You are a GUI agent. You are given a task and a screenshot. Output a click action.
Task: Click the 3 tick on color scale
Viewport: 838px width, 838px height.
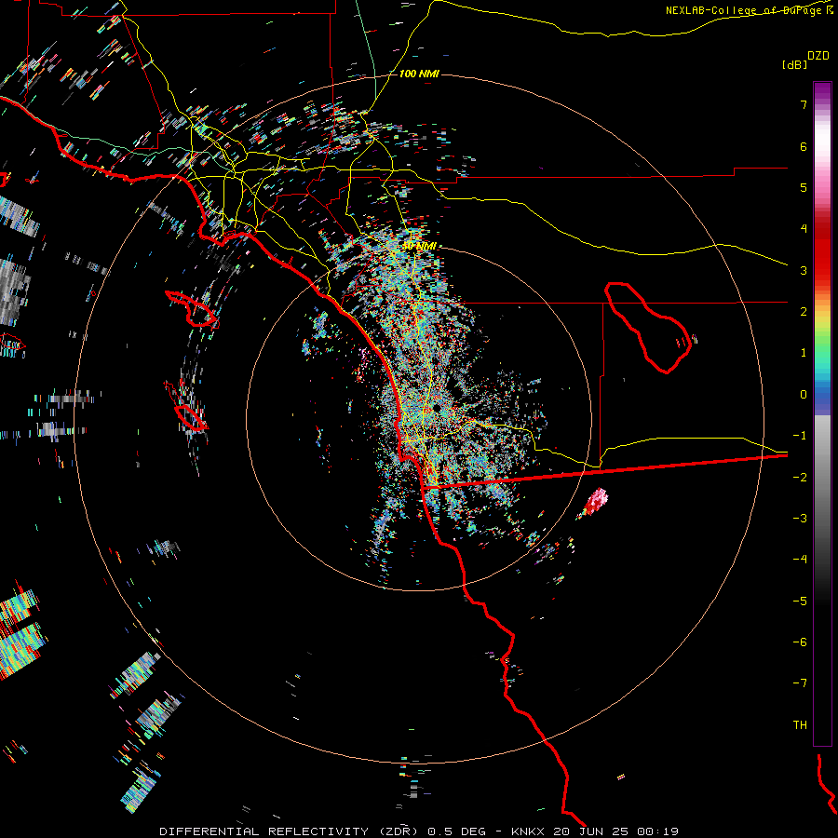804,270
